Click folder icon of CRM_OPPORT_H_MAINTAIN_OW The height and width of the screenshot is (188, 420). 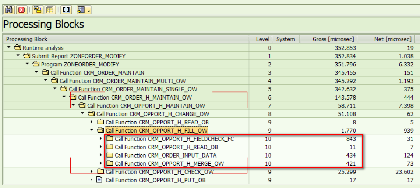[82, 105]
